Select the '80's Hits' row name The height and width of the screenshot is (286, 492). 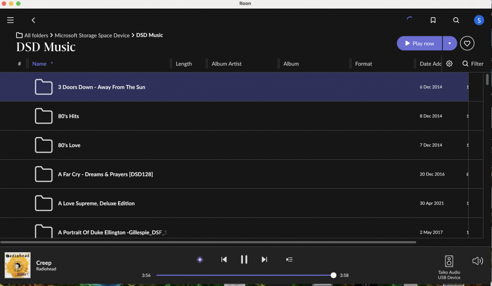pyautogui.click(x=69, y=116)
